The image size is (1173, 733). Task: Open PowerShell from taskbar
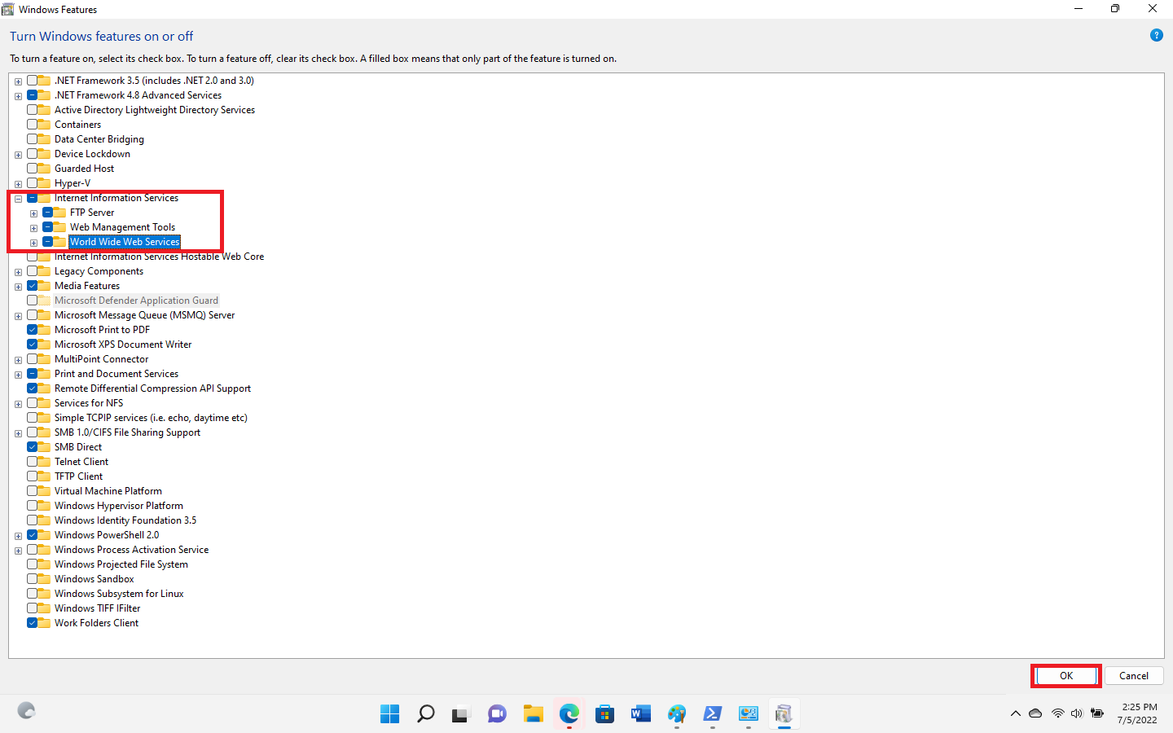click(712, 714)
